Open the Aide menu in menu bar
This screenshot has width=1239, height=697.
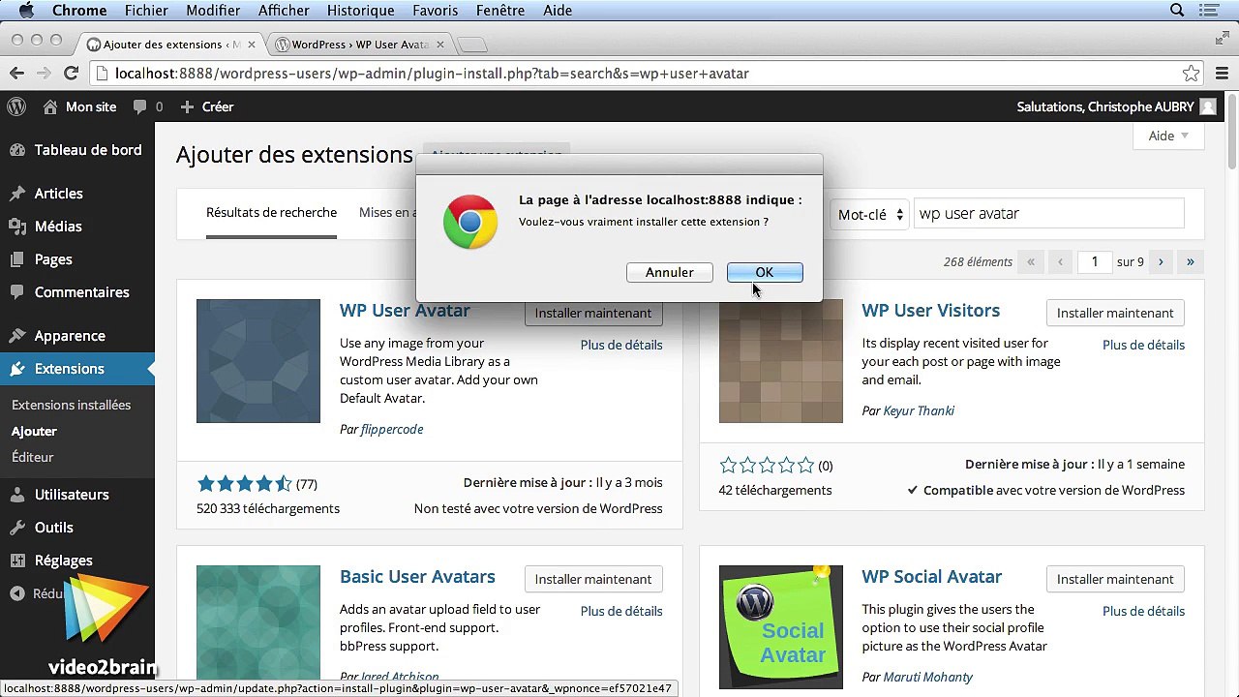point(558,11)
